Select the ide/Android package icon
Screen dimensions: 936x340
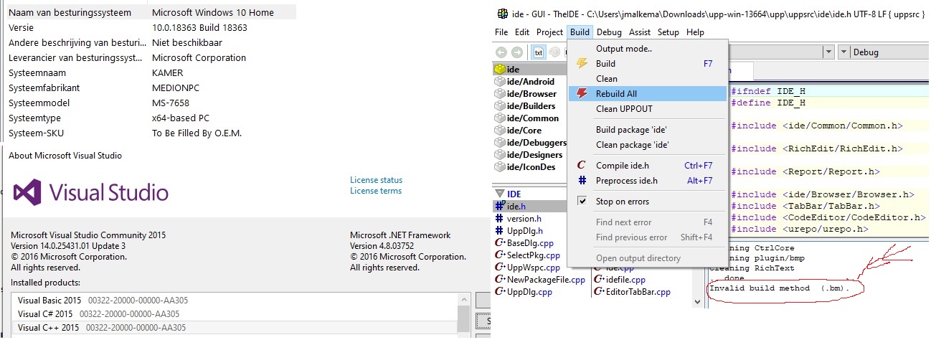click(x=500, y=82)
